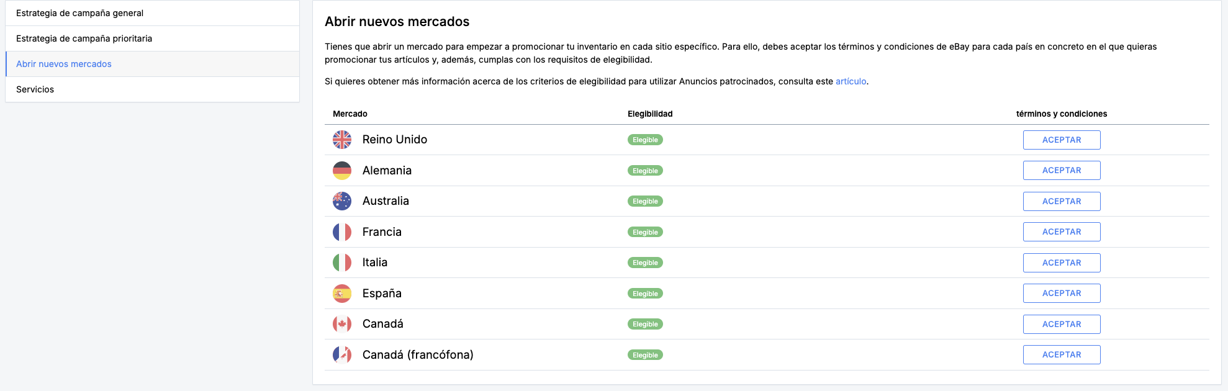Open Estrategia de campaña prioritaria menu item

pyautogui.click(x=153, y=38)
